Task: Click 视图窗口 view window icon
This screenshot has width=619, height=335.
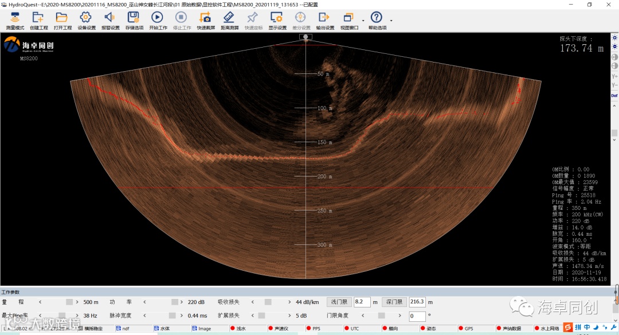Action: click(x=348, y=18)
